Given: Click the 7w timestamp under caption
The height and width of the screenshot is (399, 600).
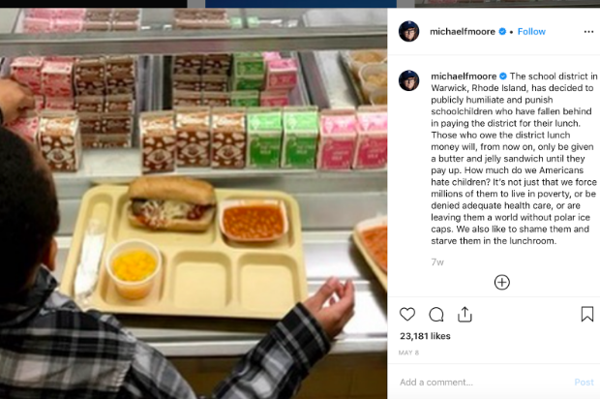Looking at the screenshot, I should click(x=437, y=262).
